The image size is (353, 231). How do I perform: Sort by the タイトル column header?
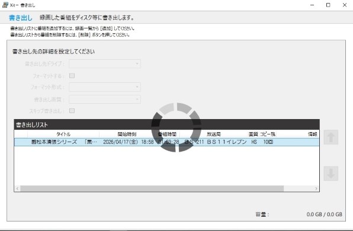click(x=63, y=134)
